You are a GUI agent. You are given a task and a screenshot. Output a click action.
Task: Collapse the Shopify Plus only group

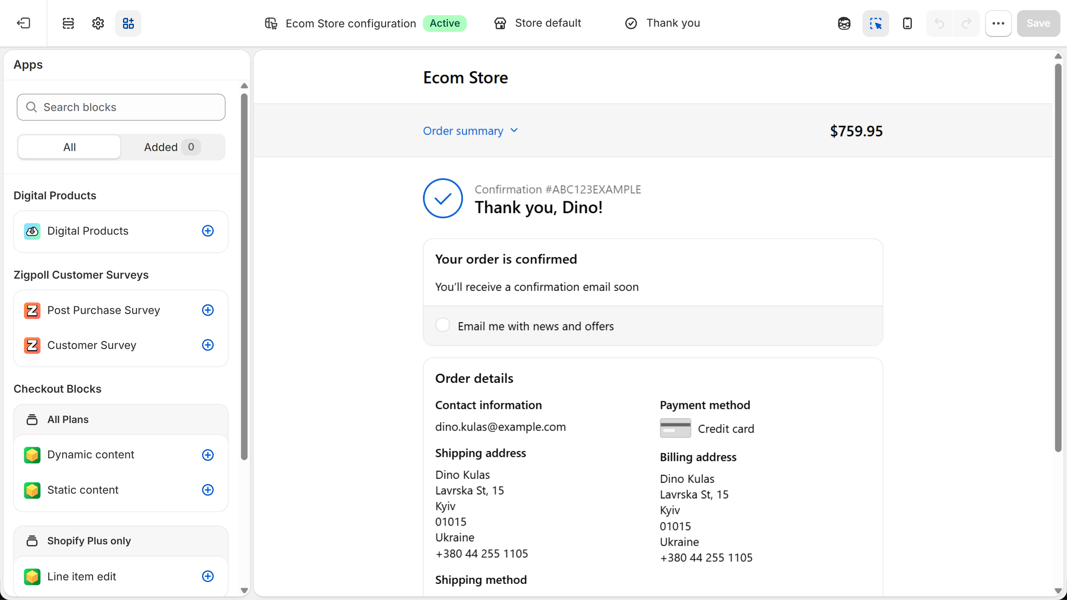pyautogui.click(x=121, y=541)
